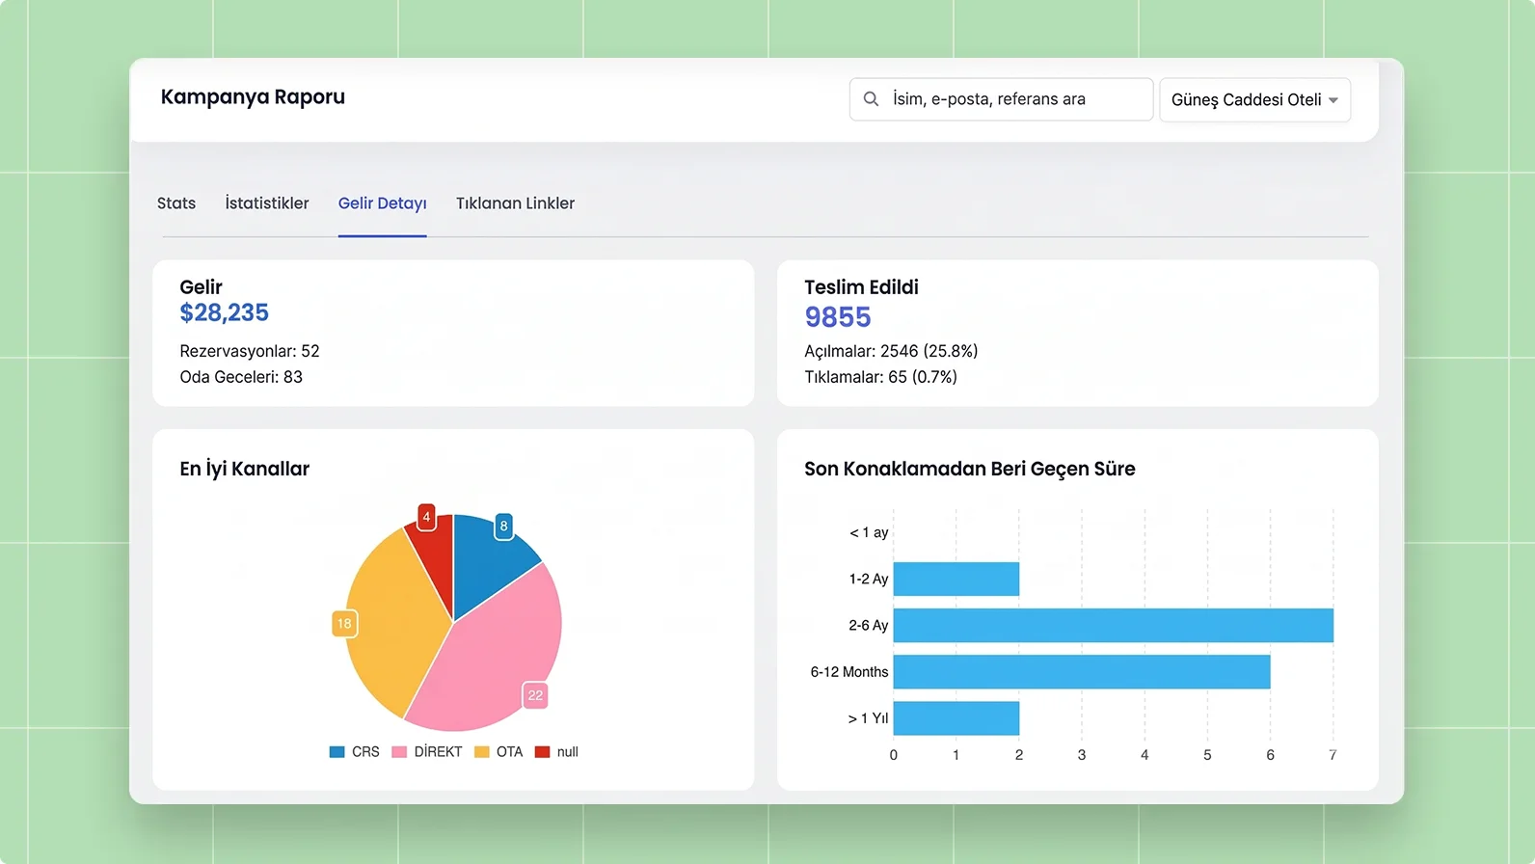The width and height of the screenshot is (1535, 864).
Task: Click the dropdown arrow beside hotel name
Action: [1333, 100]
